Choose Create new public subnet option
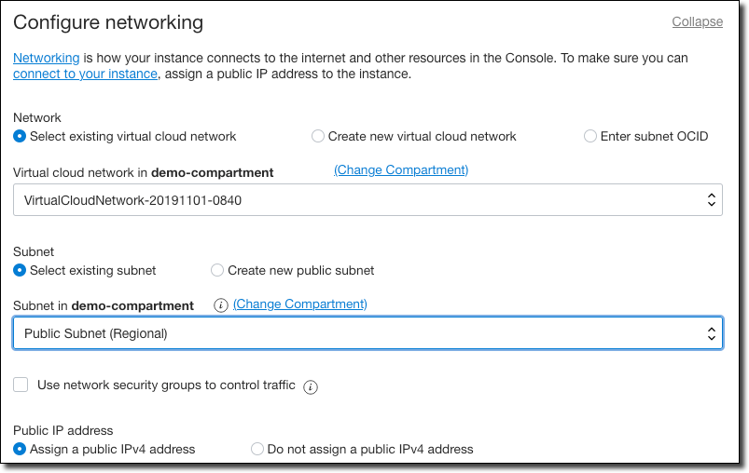 (x=217, y=270)
